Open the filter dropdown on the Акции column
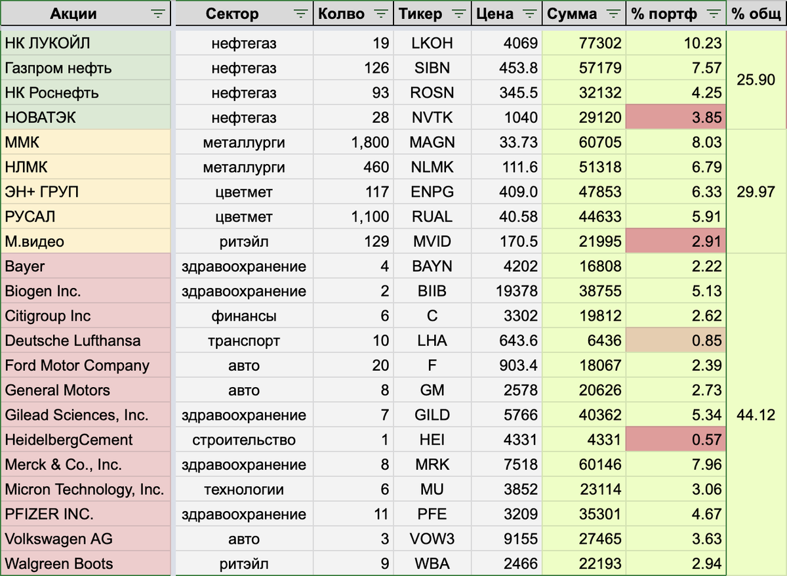 pos(158,14)
